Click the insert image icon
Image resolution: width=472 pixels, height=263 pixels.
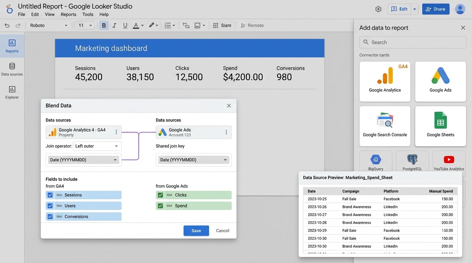198,25
